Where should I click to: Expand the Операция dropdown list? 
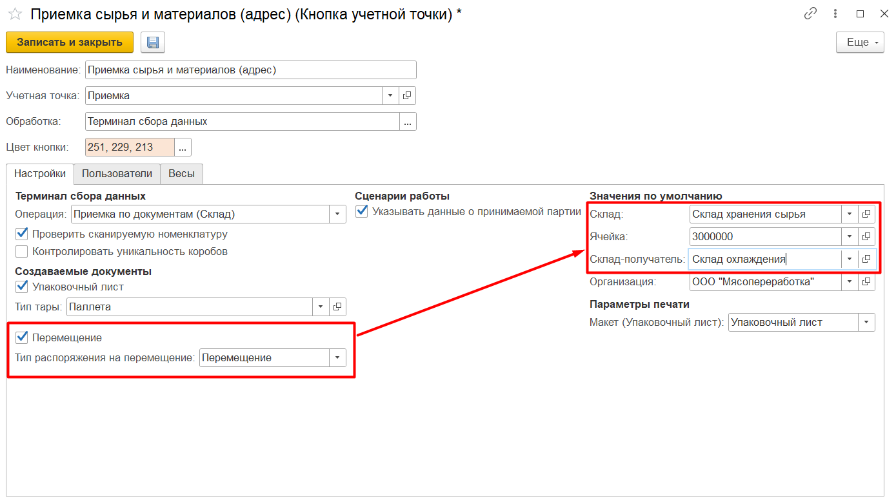tap(337, 214)
